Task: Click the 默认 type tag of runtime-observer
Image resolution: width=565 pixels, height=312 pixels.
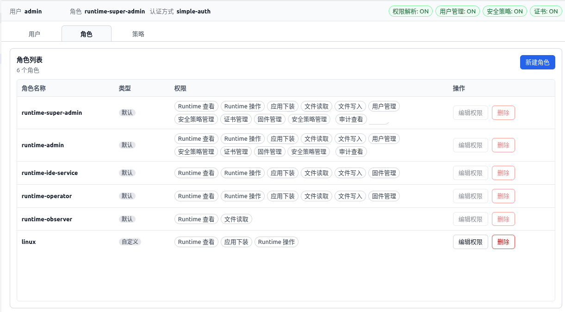Action: coord(127,219)
